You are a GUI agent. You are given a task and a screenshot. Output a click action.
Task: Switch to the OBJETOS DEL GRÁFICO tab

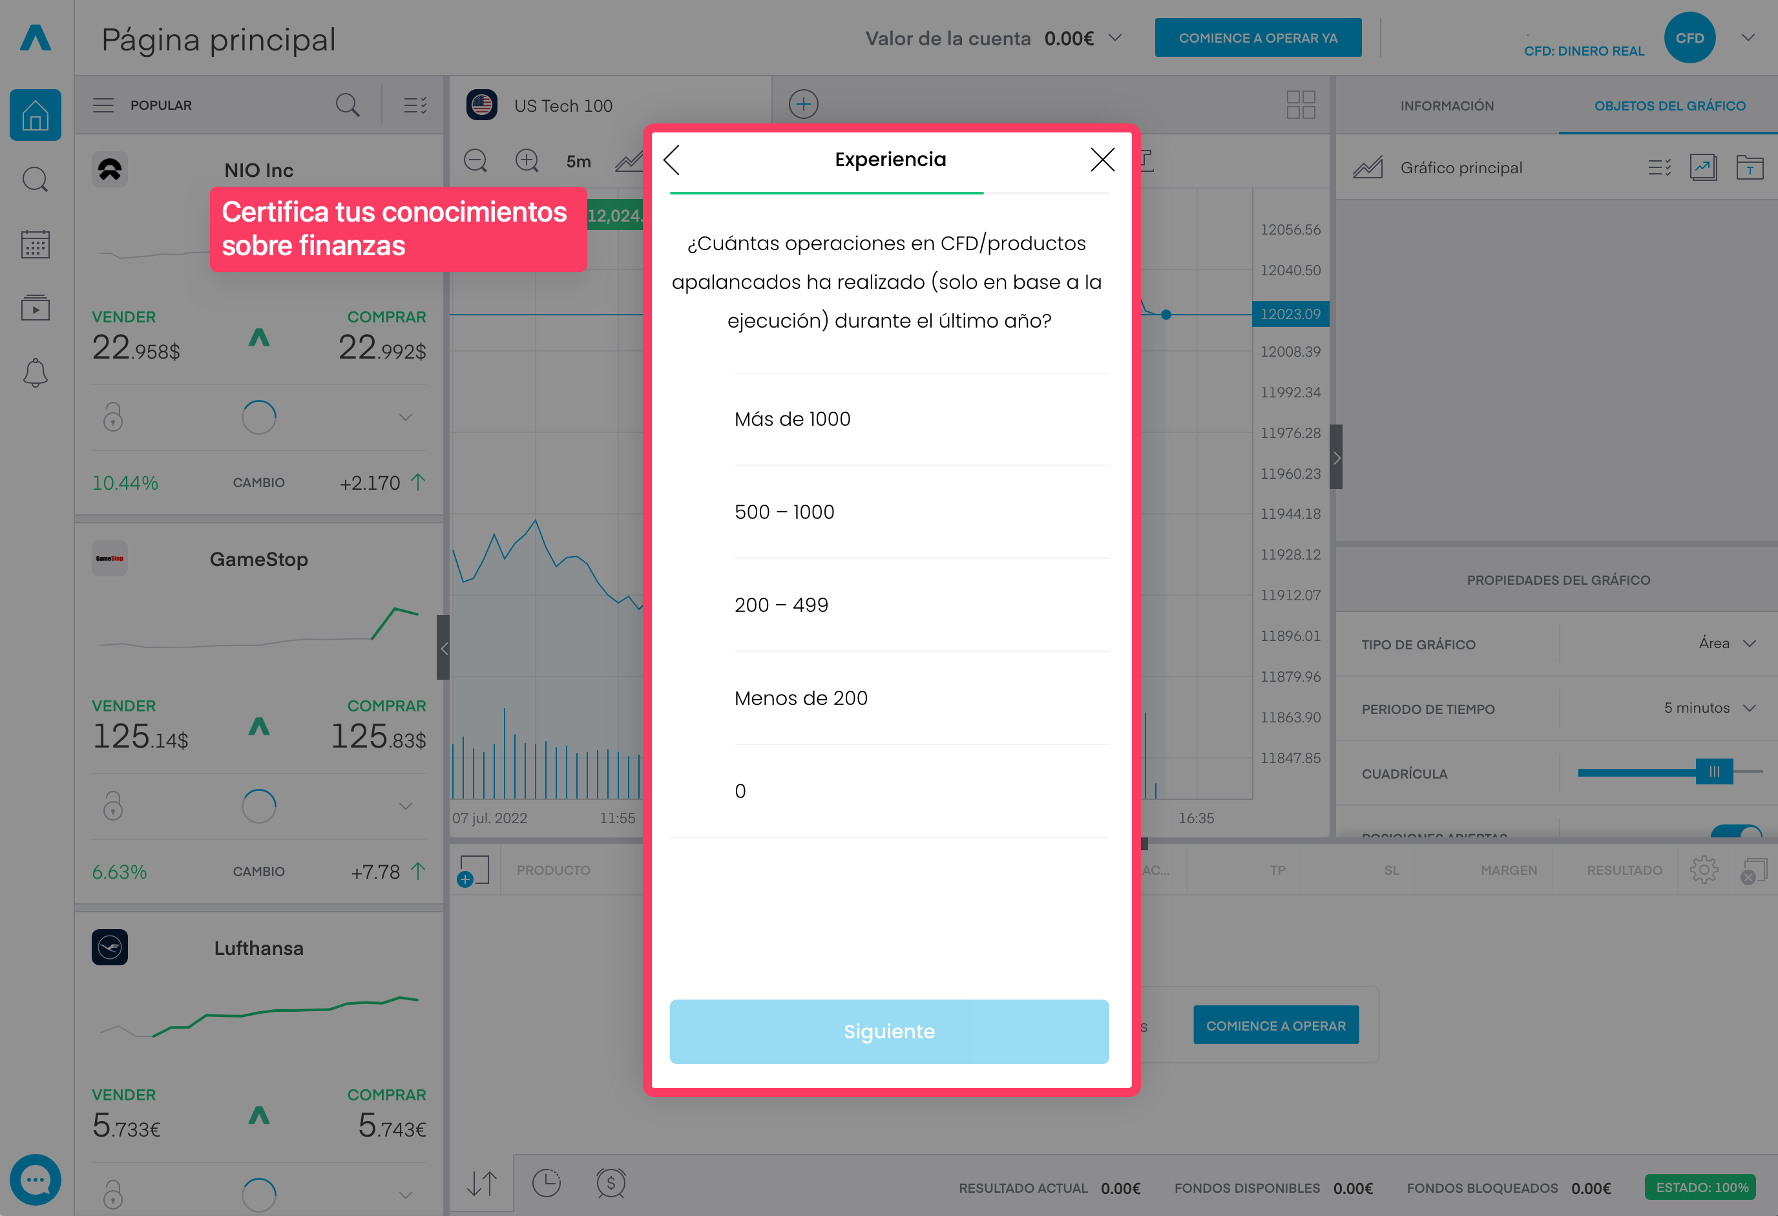pos(1669,105)
